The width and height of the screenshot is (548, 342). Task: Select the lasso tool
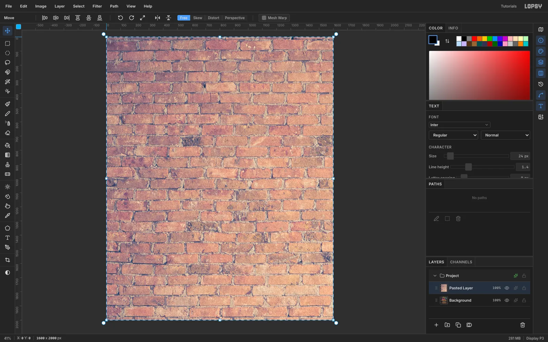point(8,63)
